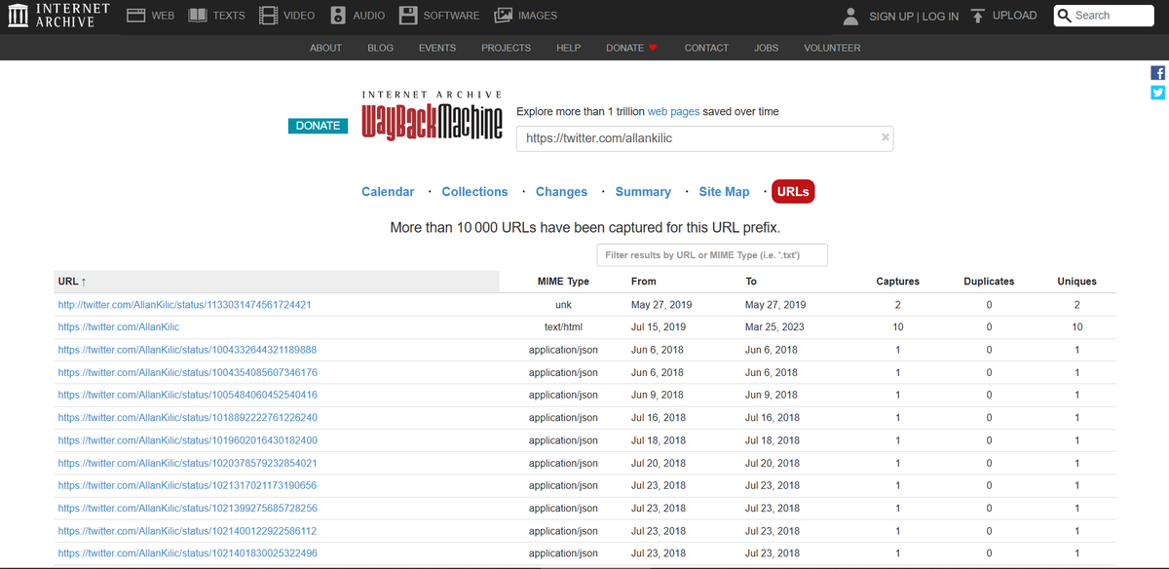Open status/1021317021173190656 URL link
The image size is (1169, 569).
tap(187, 485)
